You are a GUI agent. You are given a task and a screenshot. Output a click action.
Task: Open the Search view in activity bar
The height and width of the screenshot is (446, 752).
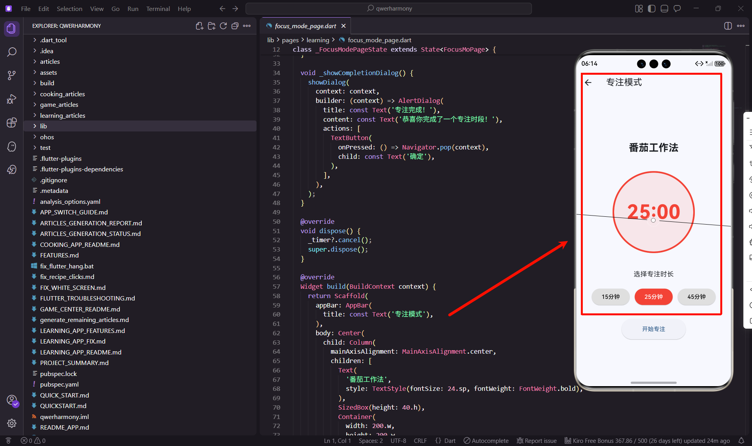[12, 52]
